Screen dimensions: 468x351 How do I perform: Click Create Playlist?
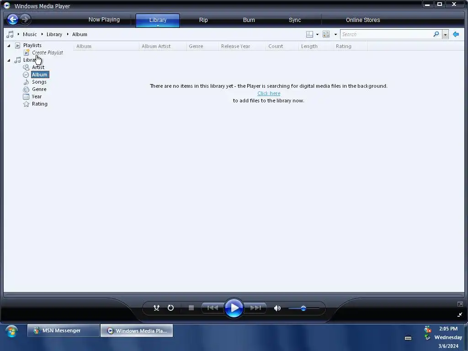click(48, 53)
